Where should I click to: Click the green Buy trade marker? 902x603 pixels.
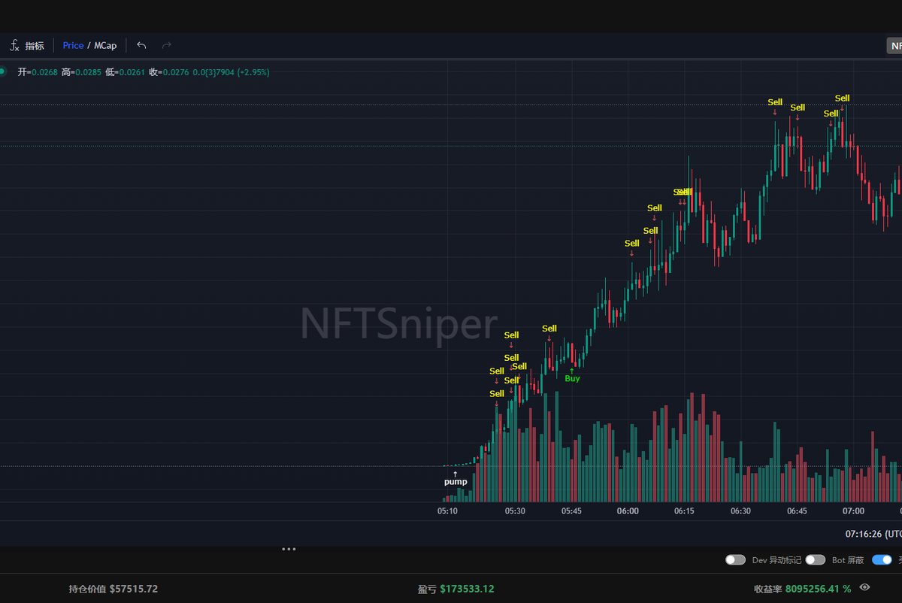572,378
